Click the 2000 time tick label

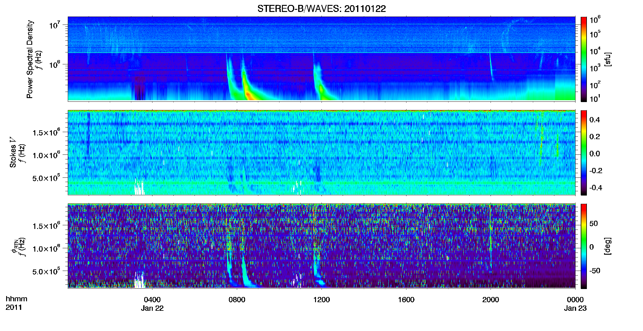(491, 300)
